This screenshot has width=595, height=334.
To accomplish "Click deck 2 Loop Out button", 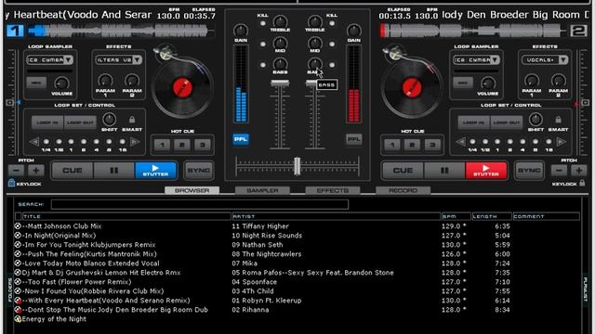I will click(506, 122).
